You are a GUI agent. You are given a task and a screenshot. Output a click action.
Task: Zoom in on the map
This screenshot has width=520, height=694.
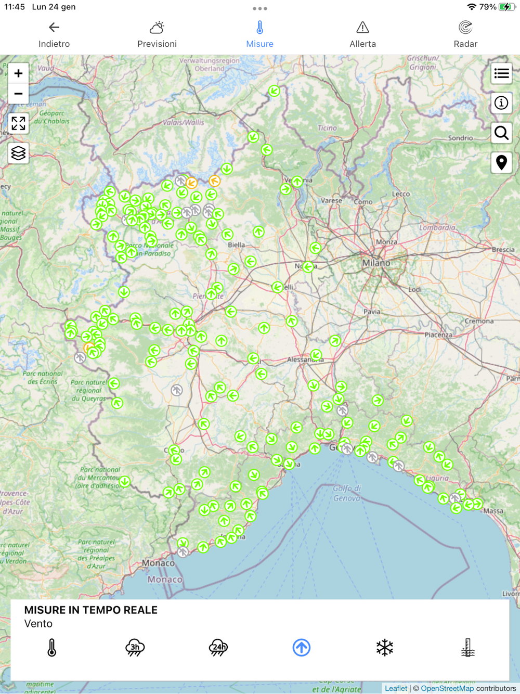[x=18, y=73]
